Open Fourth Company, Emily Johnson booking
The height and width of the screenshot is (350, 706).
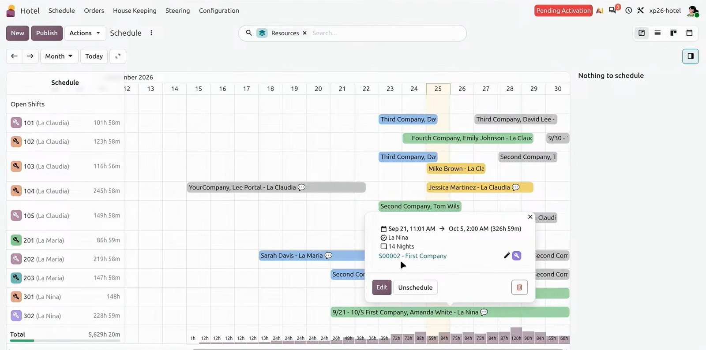click(468, 138)
